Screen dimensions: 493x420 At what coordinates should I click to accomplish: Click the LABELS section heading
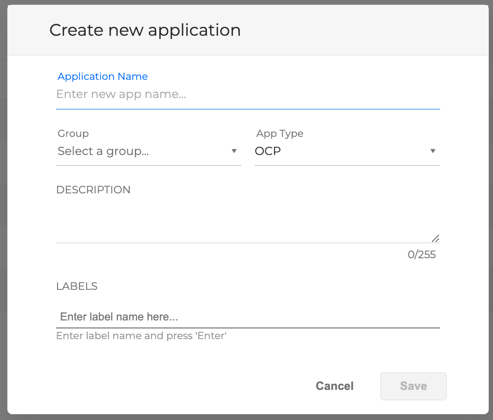tap(77, 286)
